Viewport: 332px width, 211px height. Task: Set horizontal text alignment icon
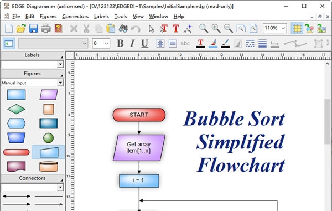tap(160, 43)
